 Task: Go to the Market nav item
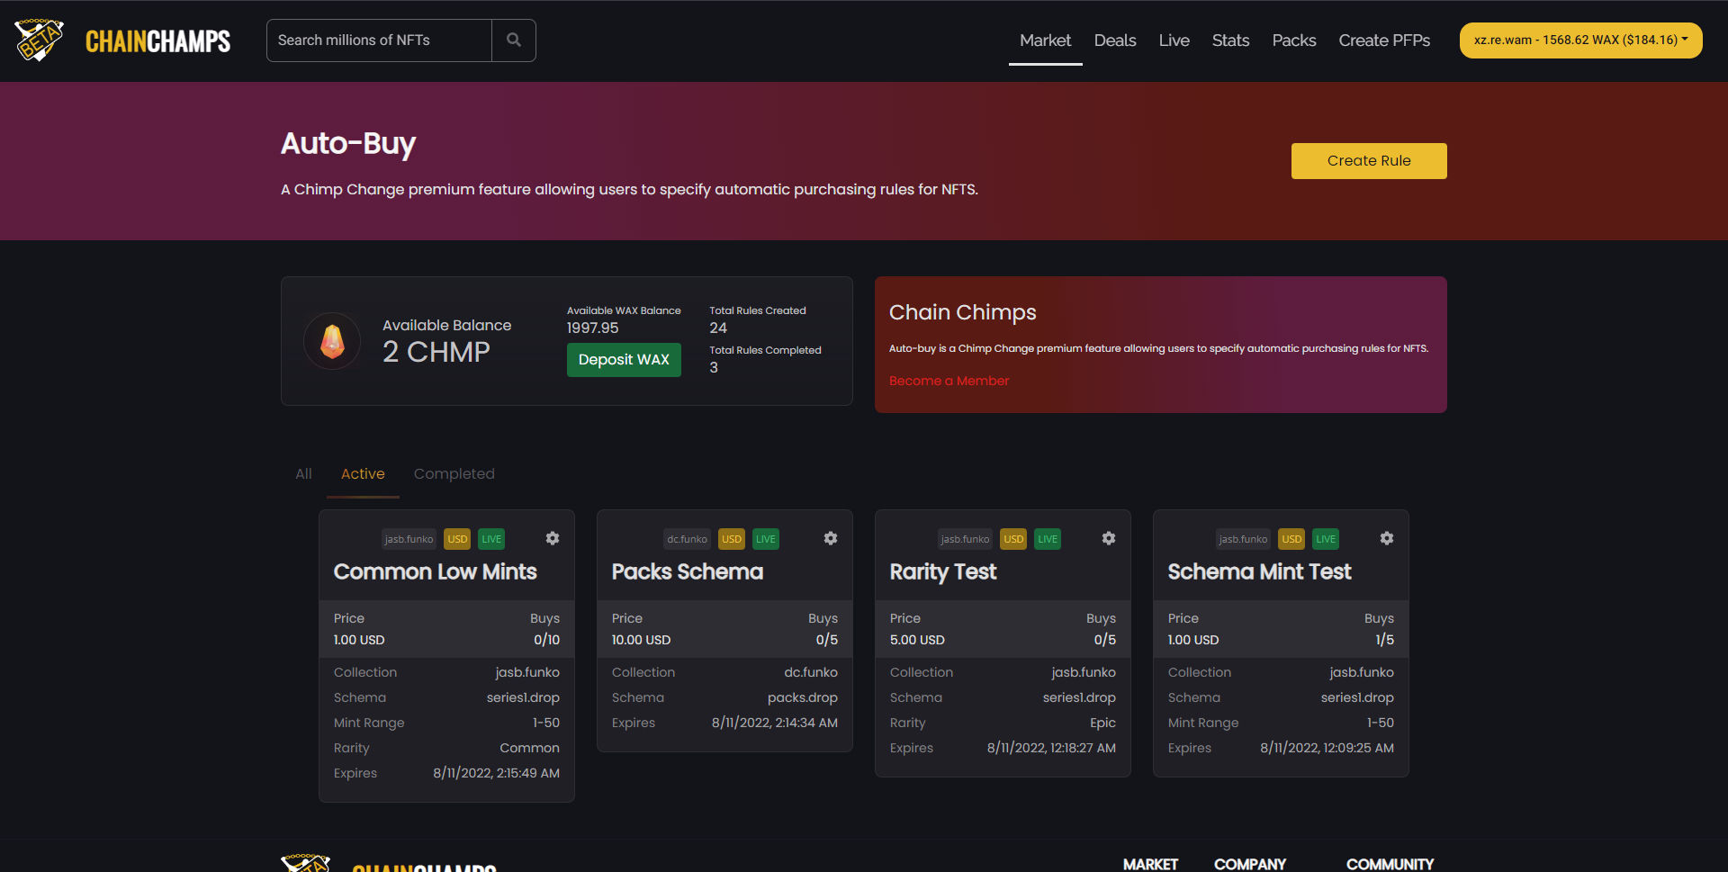tap(1045, 40)
